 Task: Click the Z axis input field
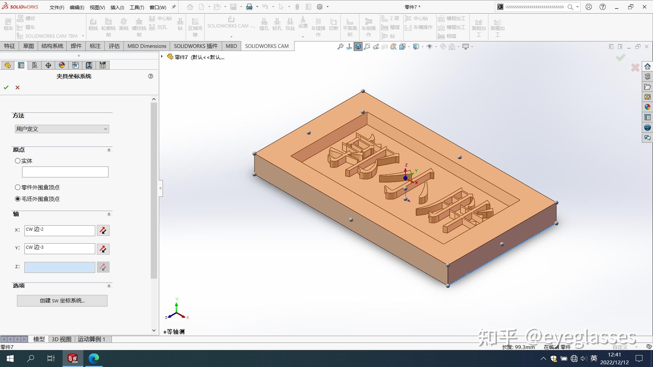[60, 267]
